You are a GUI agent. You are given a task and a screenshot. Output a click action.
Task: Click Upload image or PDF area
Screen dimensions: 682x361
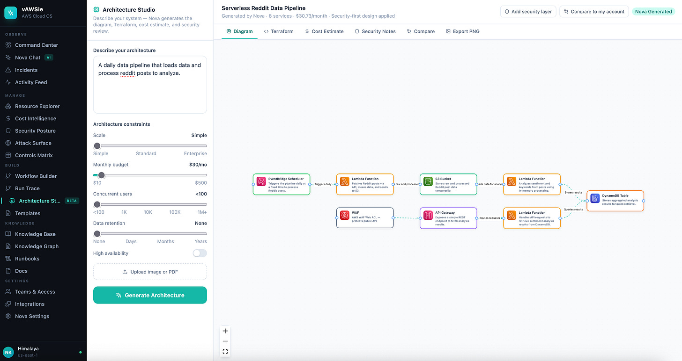150,272
